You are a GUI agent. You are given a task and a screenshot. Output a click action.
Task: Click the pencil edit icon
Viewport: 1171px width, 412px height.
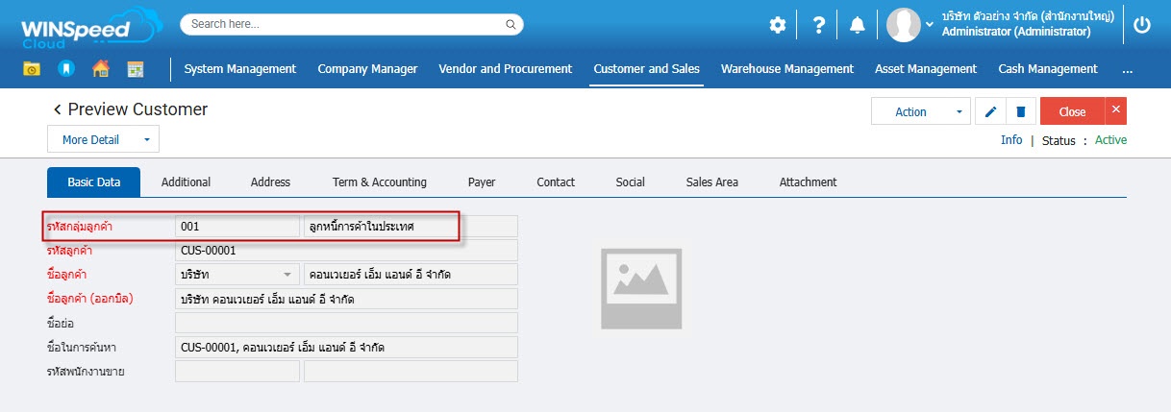click(x=990, y=111)
